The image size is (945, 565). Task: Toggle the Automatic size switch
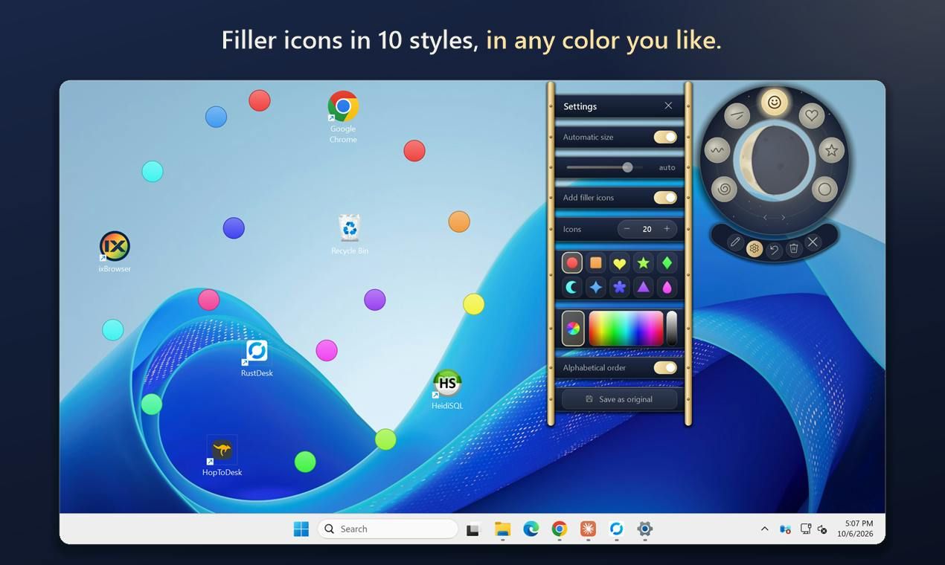coord(665,137)
